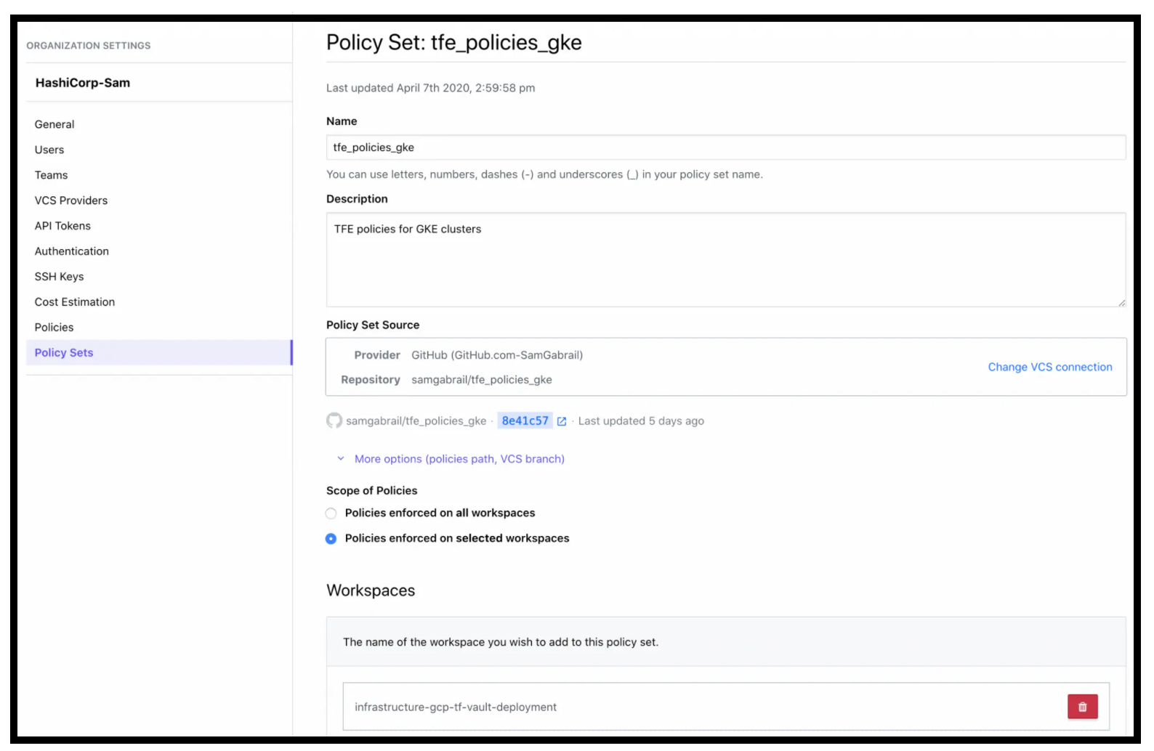Viewport: 1154px width, 751px height.
Task: Open VCS Providers settings
Action: tap(71, 200)
